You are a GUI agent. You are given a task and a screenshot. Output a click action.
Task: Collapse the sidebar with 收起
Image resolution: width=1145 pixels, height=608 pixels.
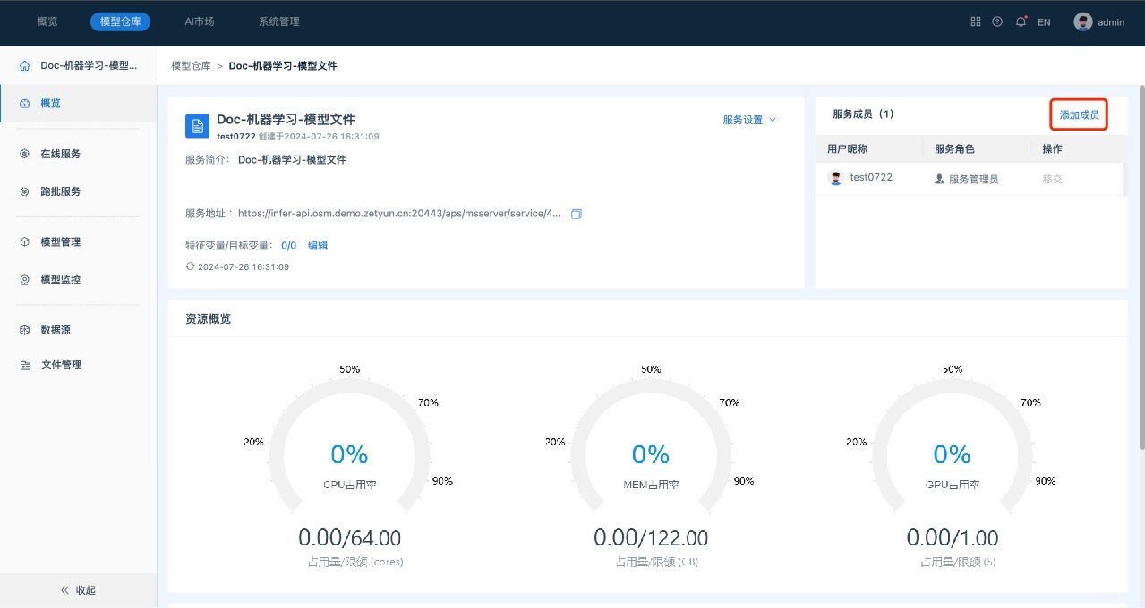(x=78, y=590)
